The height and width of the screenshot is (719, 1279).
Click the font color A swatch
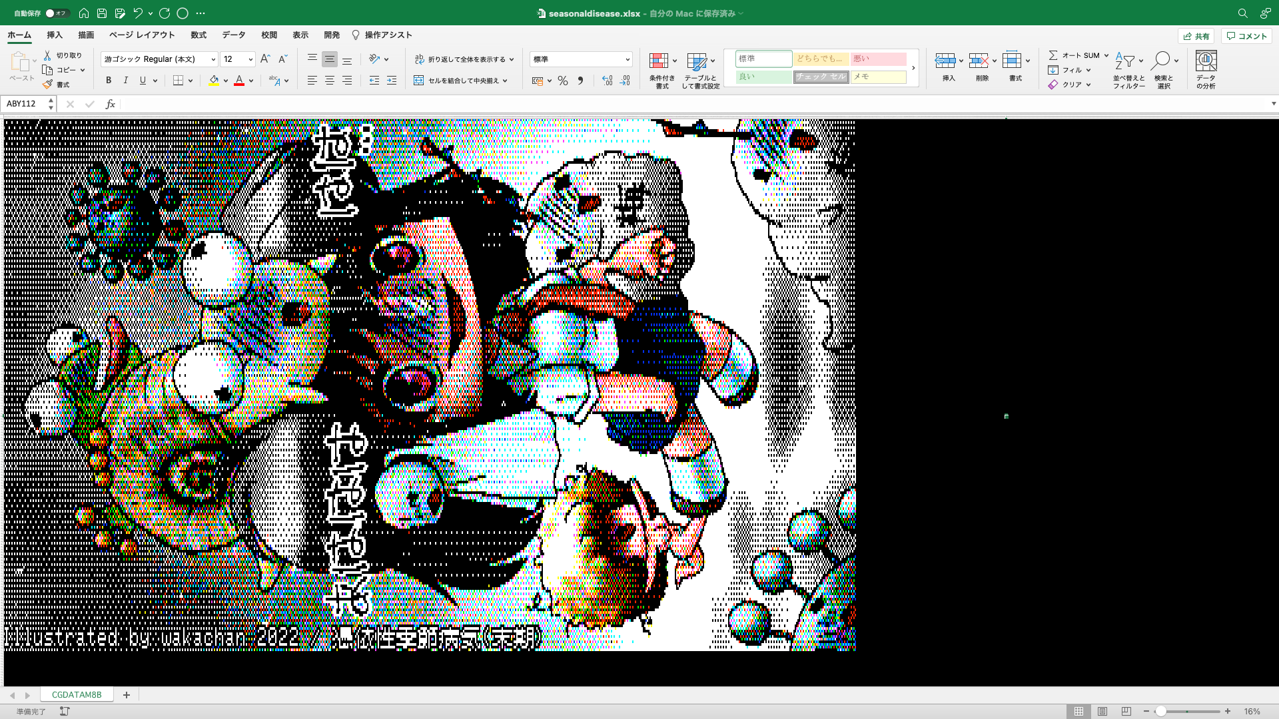tap(239, 81)
